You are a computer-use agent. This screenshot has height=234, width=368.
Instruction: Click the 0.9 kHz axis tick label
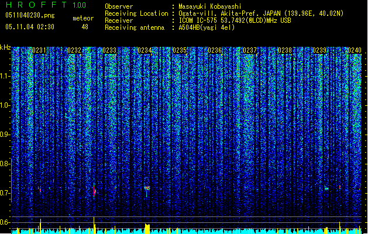pyautogui.click(x=5, y=135)
